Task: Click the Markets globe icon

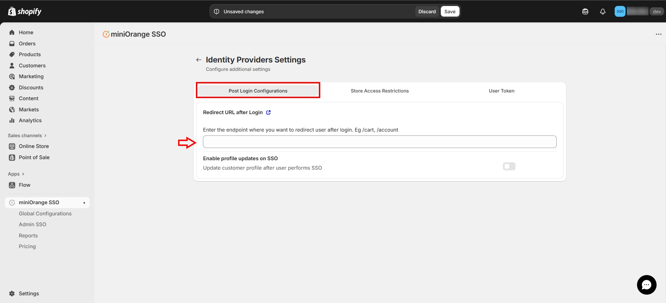Action: [12, 110]
